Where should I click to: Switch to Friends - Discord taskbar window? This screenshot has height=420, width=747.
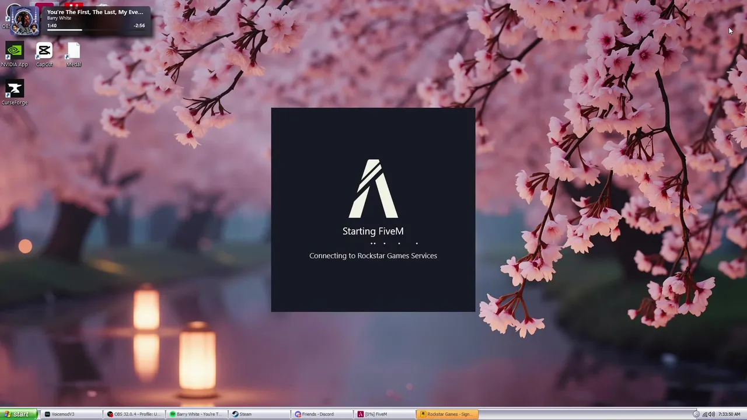pyautogui.click(x=322, y=414)
